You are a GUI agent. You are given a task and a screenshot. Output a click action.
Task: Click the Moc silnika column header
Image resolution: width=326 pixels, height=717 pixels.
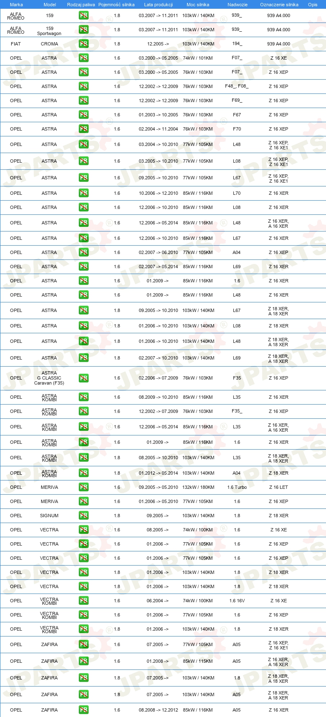click(x=198, y=5)
